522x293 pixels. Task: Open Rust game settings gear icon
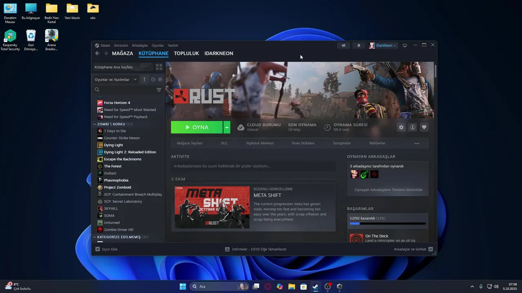coord(401,127)
